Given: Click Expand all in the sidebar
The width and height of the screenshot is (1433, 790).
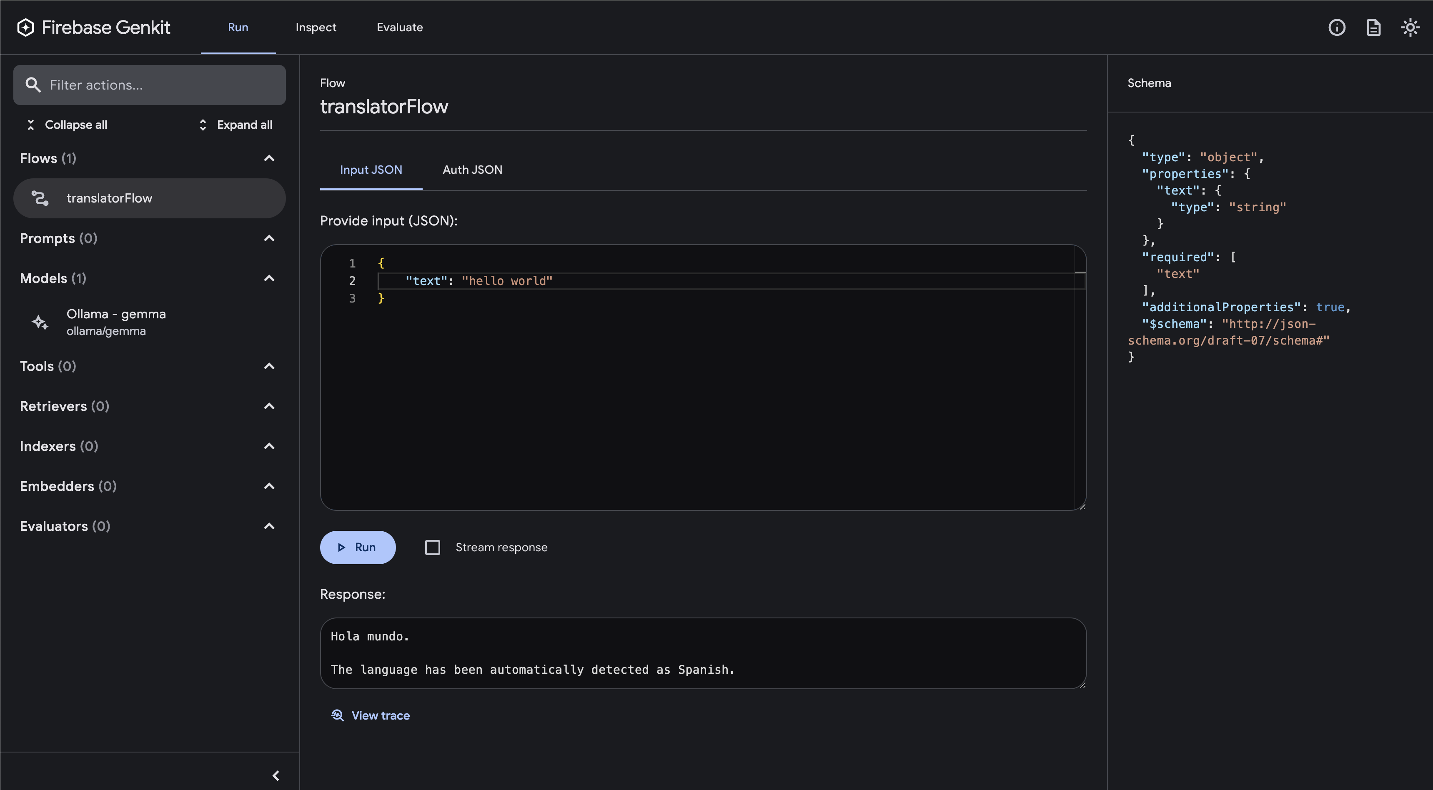Looking at the screenshot, I should pyautogui.click(x=235, y=125).
